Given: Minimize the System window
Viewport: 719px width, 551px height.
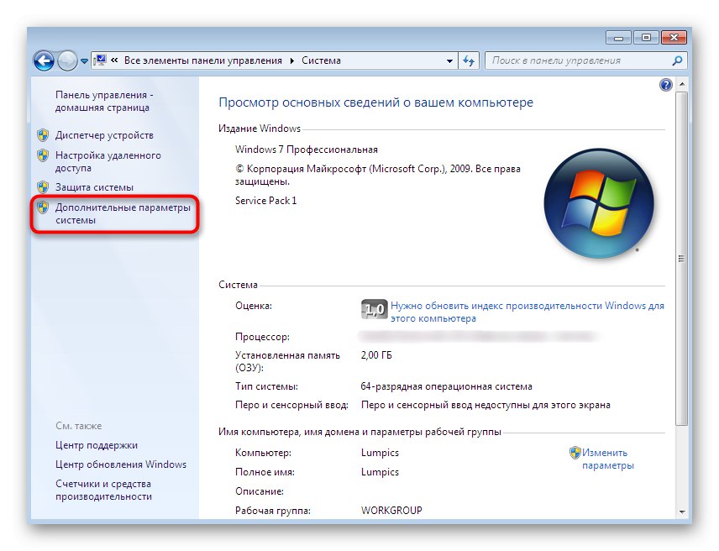Looking at the screenshot, I should [618, 38].
